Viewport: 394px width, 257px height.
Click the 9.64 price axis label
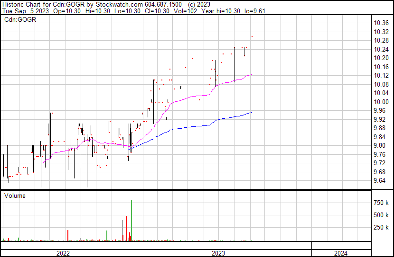tap(380, 180)
